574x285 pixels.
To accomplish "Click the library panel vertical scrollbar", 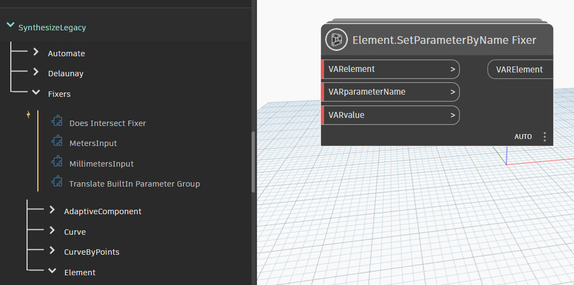I will tap(253, 162).
